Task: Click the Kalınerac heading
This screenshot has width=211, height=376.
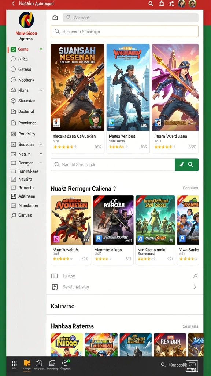Action: [x=63, y=306]
